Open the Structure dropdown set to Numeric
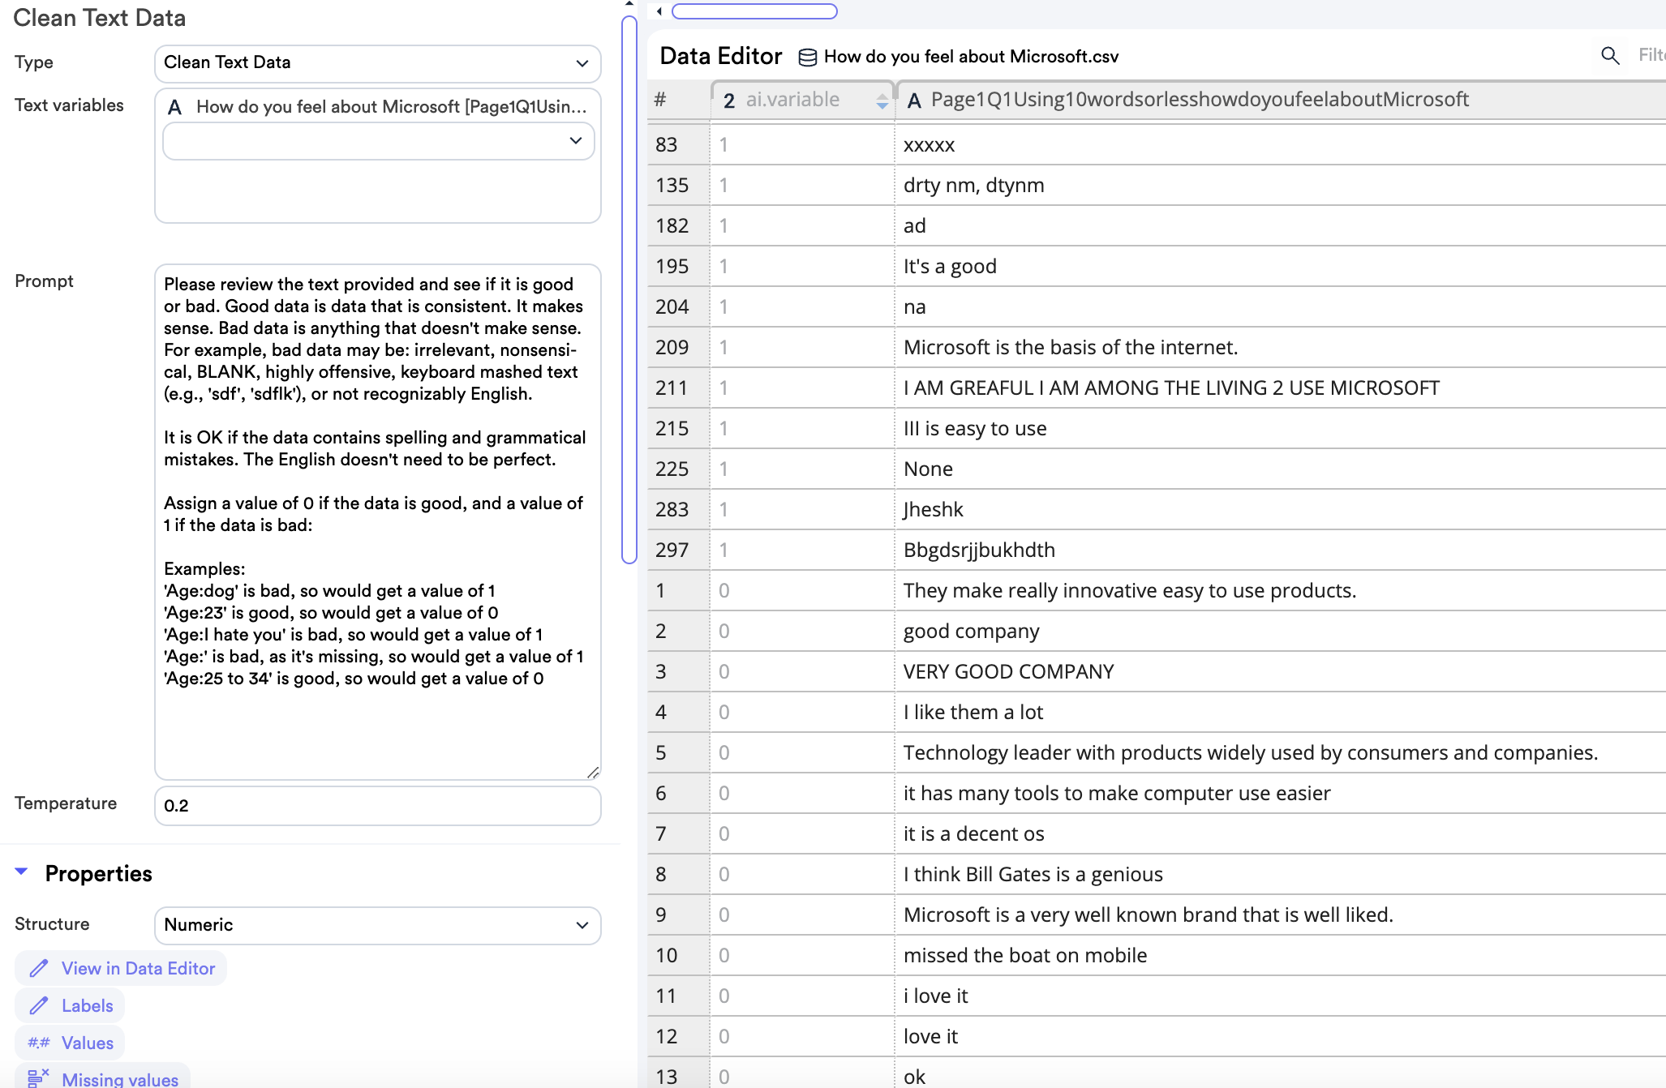 click(x=377, y=925)
